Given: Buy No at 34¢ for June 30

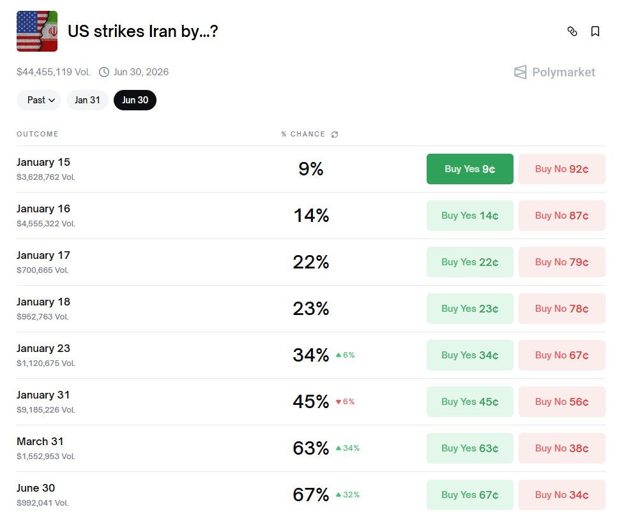Looking at the screenshot, I should [561, 495].
